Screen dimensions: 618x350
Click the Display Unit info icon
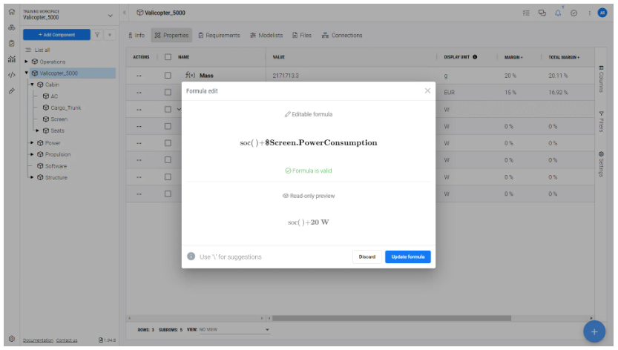pos(475,57)
